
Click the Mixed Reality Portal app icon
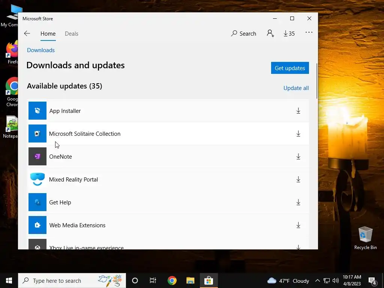[x=37, y=179]
